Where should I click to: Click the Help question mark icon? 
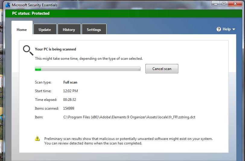pos(219,29)
